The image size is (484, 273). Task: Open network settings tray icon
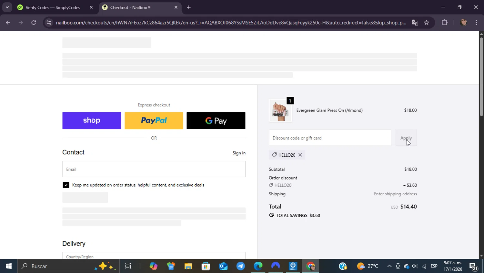tap(424, 266)
